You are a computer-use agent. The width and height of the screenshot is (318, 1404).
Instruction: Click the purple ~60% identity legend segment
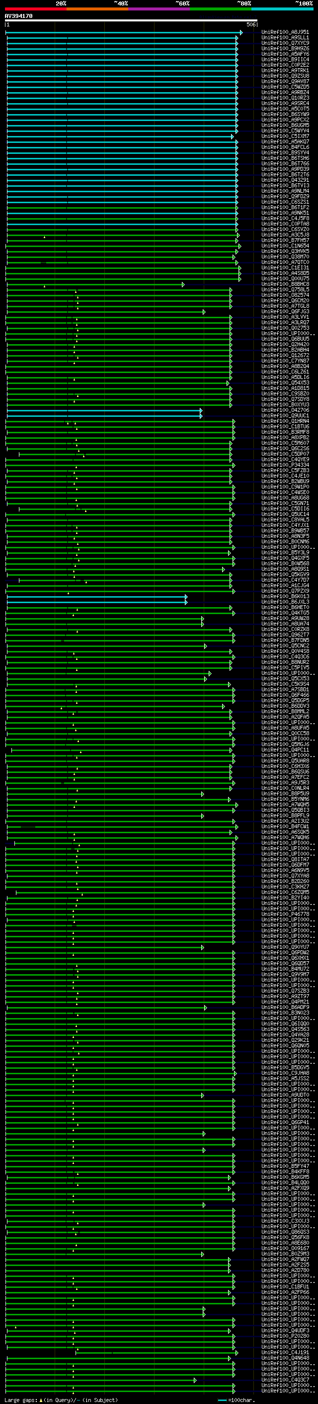click(159, 9)
